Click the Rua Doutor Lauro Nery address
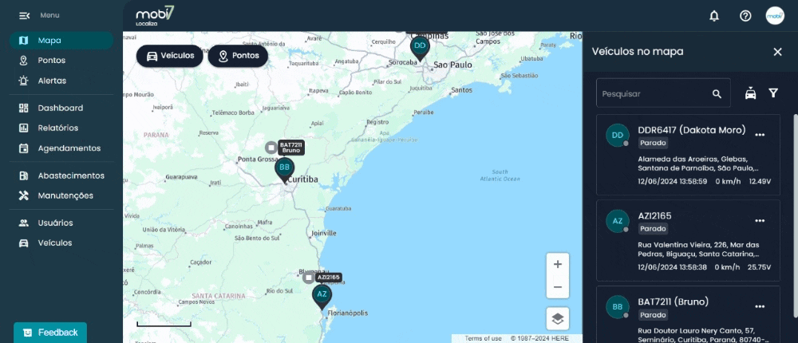 point(702,335)
